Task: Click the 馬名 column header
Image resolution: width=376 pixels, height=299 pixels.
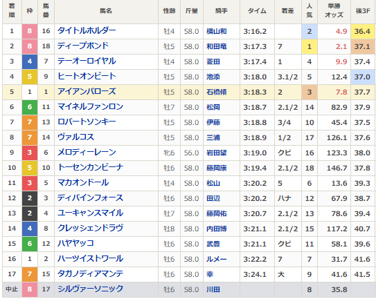Action: (x=106, y=11)
